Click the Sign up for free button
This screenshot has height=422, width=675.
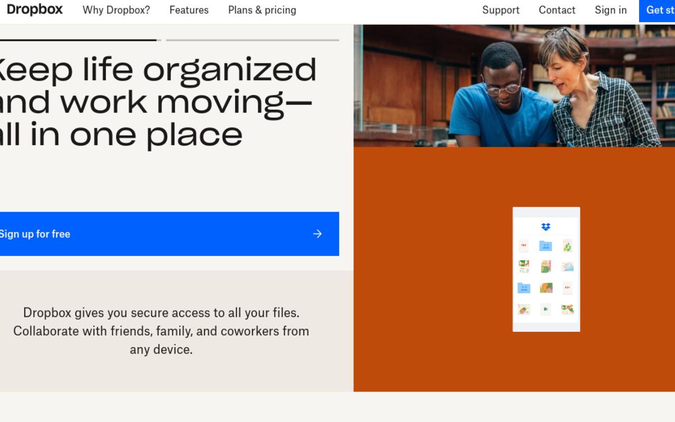169,234
